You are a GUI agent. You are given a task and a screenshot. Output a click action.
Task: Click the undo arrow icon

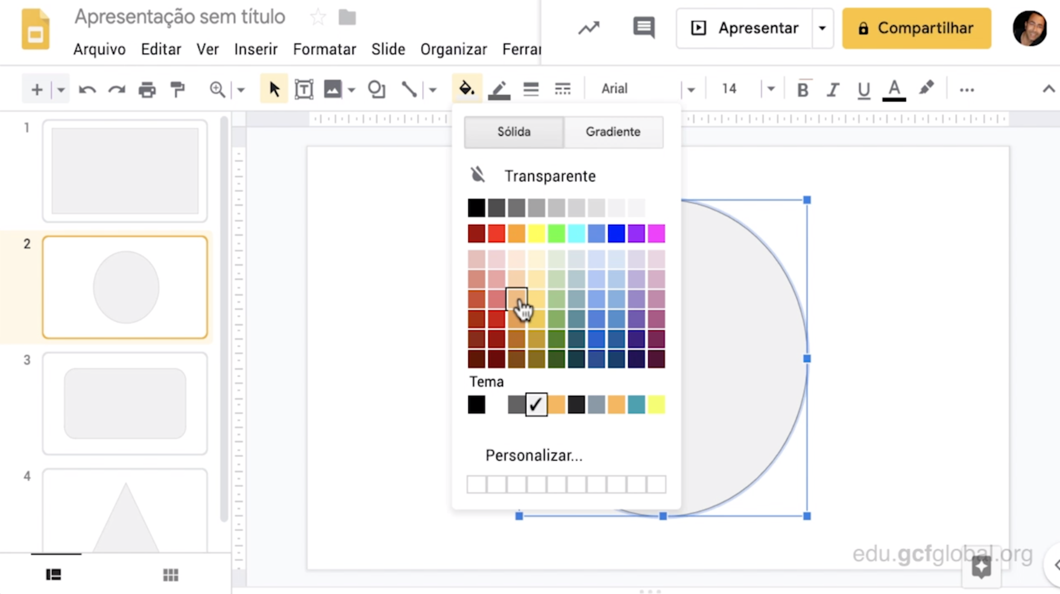(87, 90)
